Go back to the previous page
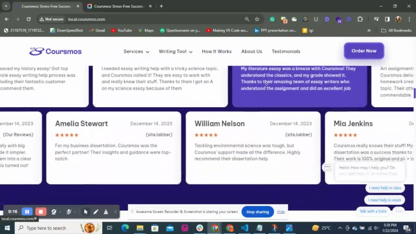Image resolution: width=416 pixels, height=234 pixels. point(7,19)
